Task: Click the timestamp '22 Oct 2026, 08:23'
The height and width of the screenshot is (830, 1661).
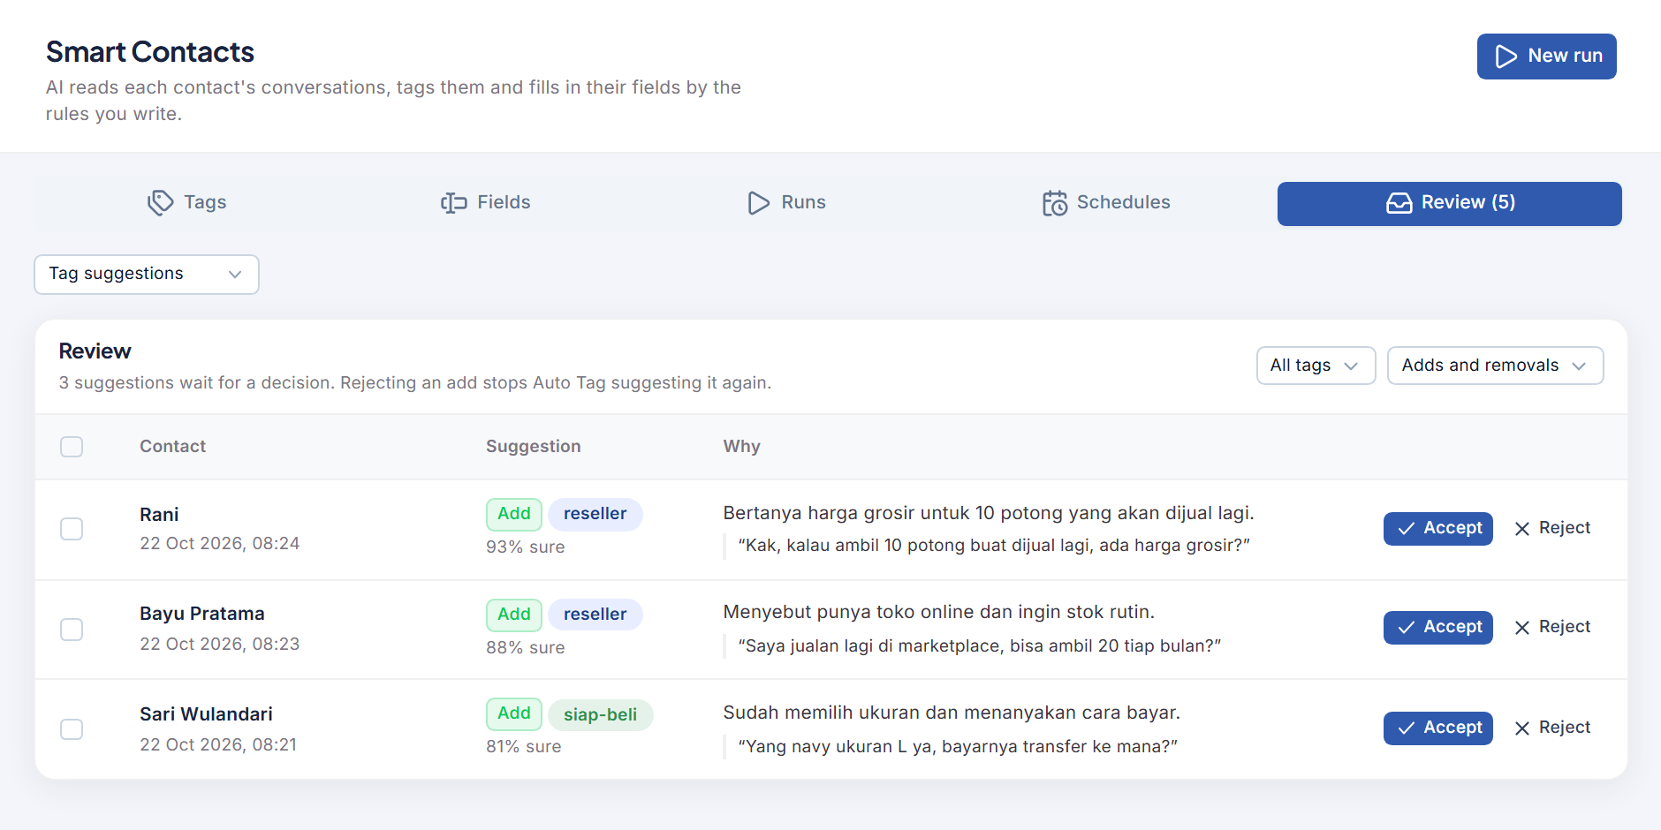Action: pos(219,645)
